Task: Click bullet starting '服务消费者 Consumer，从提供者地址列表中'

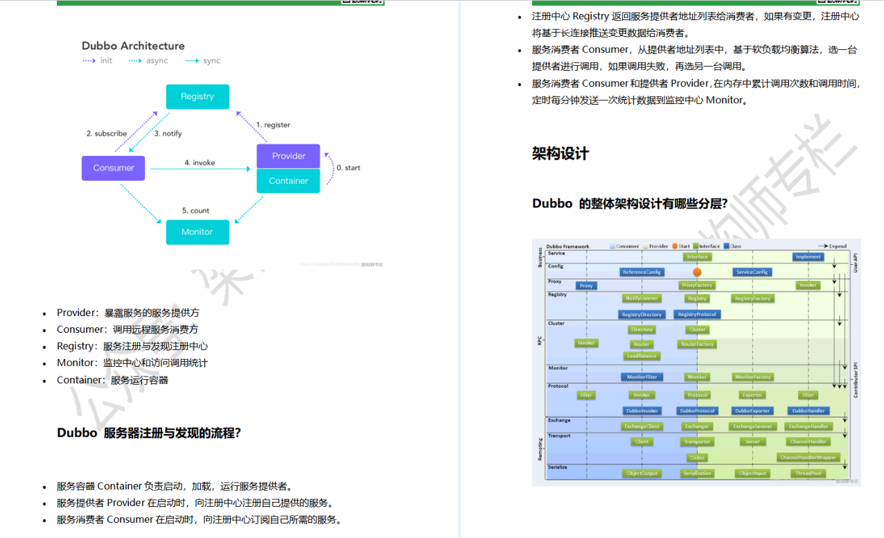Action: tap(695, 58)
